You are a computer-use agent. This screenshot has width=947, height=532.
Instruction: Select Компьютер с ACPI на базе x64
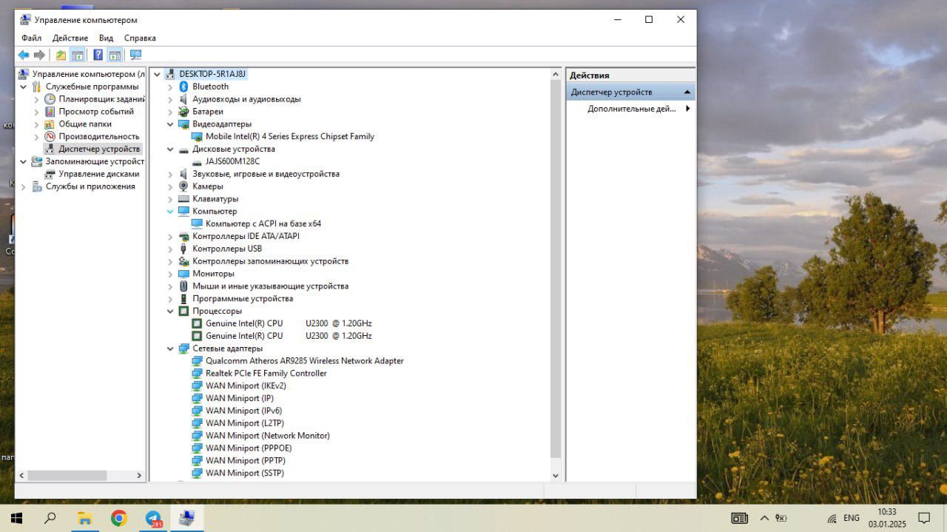263,223
